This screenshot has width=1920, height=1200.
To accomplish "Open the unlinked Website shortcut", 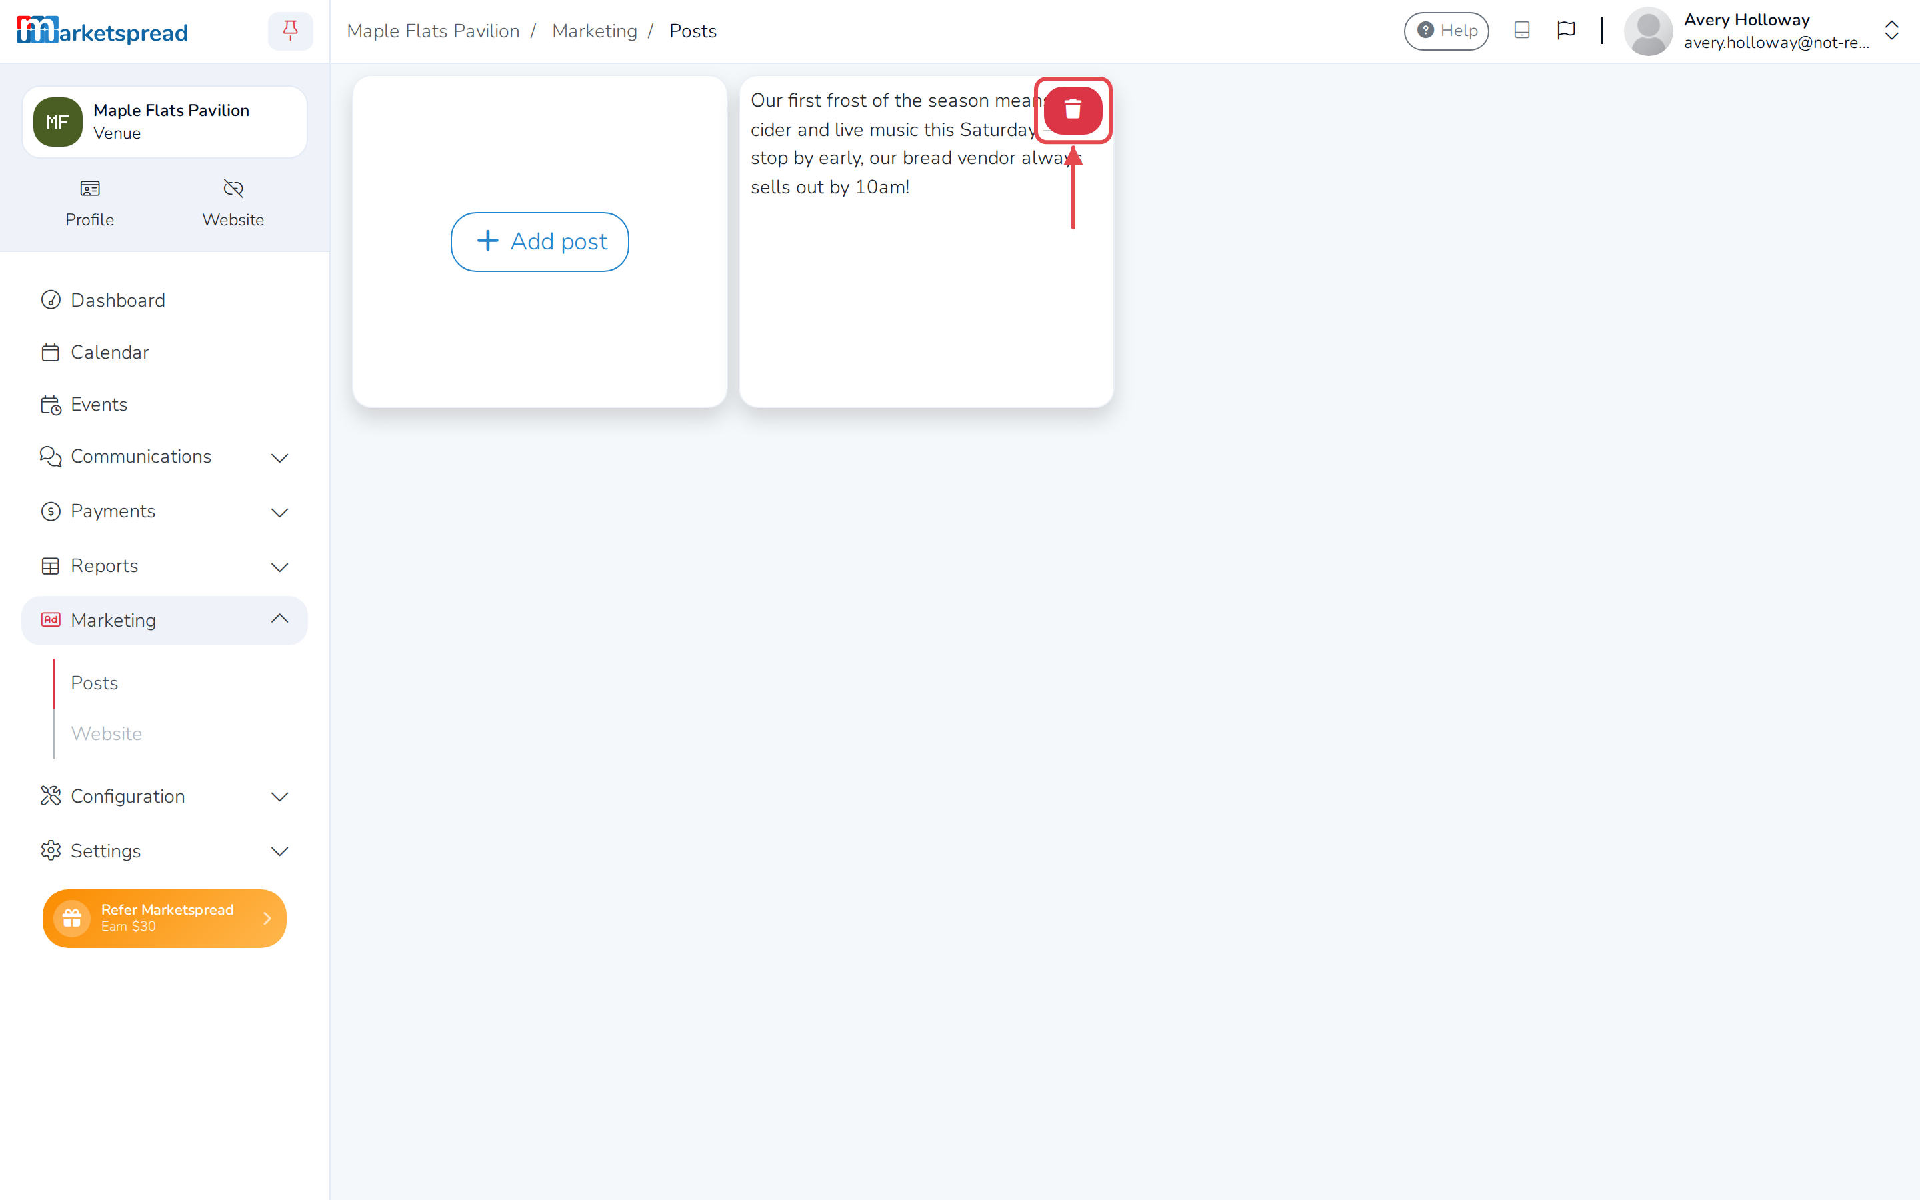I will pos(233,203).
